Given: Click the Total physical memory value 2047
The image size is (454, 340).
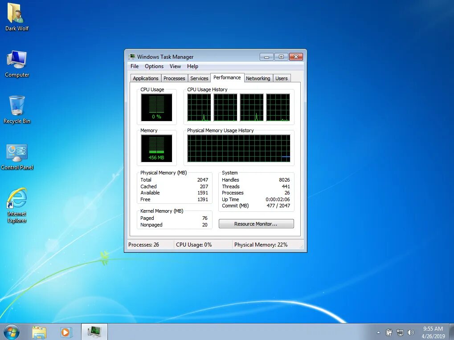Looking at the screenshot, I should (203, 180).
